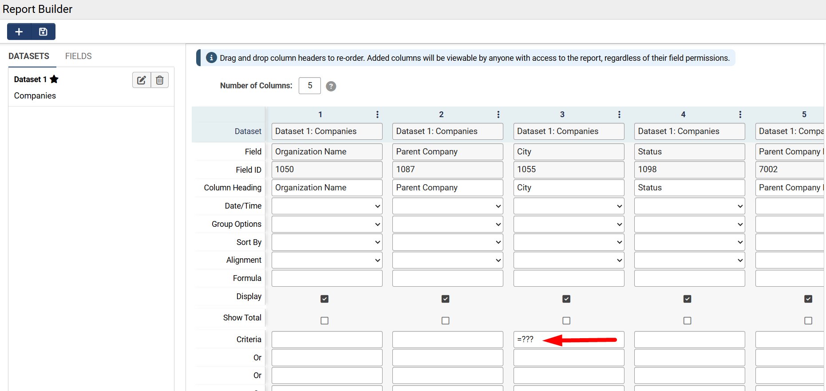Open column 2 options kebab menu
Image resolution: width=826 pixels, height=391 pixels.
coord(498,115)
